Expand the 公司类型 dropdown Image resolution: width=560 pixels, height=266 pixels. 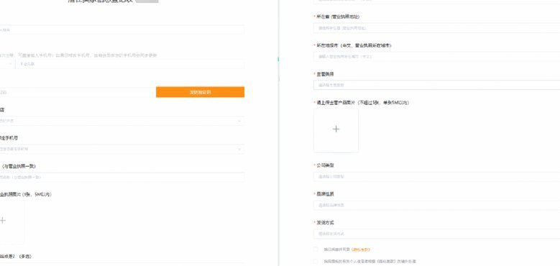437,176
